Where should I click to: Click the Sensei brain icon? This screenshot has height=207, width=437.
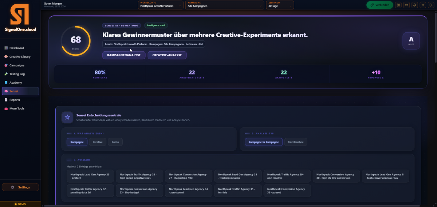click(6, 91)
